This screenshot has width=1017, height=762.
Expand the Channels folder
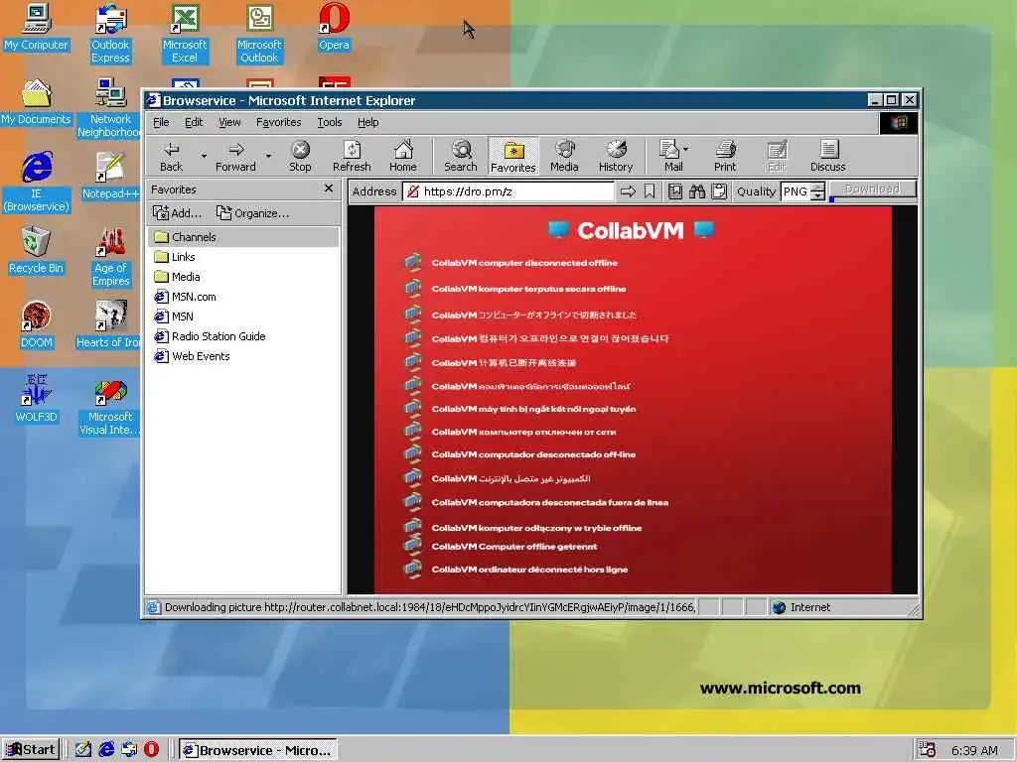(244, 237)
